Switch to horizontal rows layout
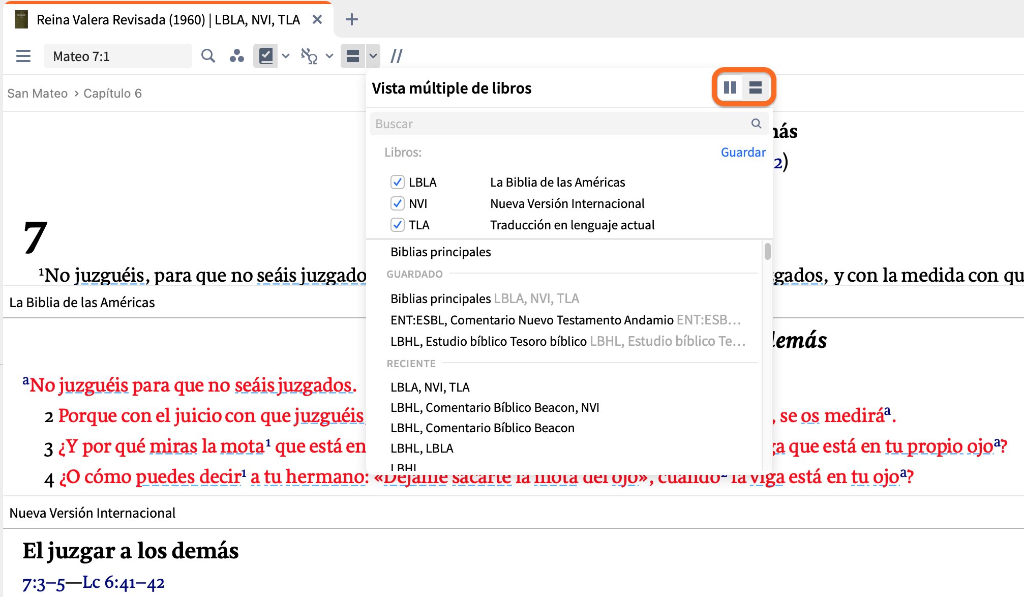Screen dimensions: 1024x597 (756, 87)
